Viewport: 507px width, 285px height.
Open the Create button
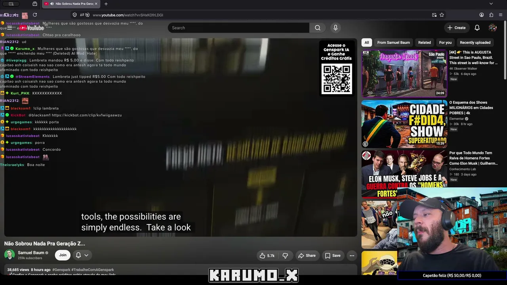point(457,28)
